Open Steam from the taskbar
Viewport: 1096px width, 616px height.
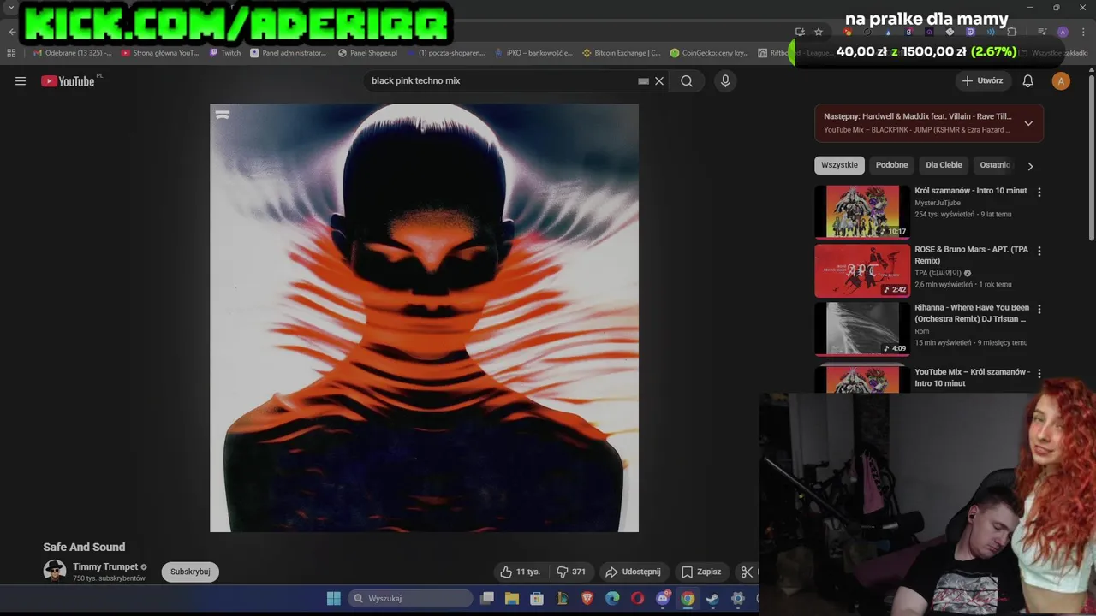pyautogui.click(x=712, y=598)
